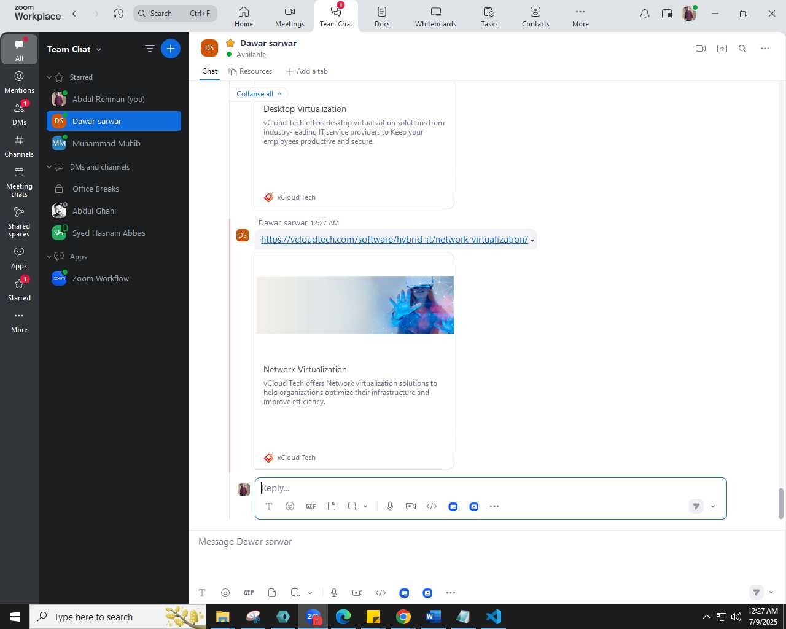Record audio in main message box
This screenshot has width=786, height=629.
[334, 593]
